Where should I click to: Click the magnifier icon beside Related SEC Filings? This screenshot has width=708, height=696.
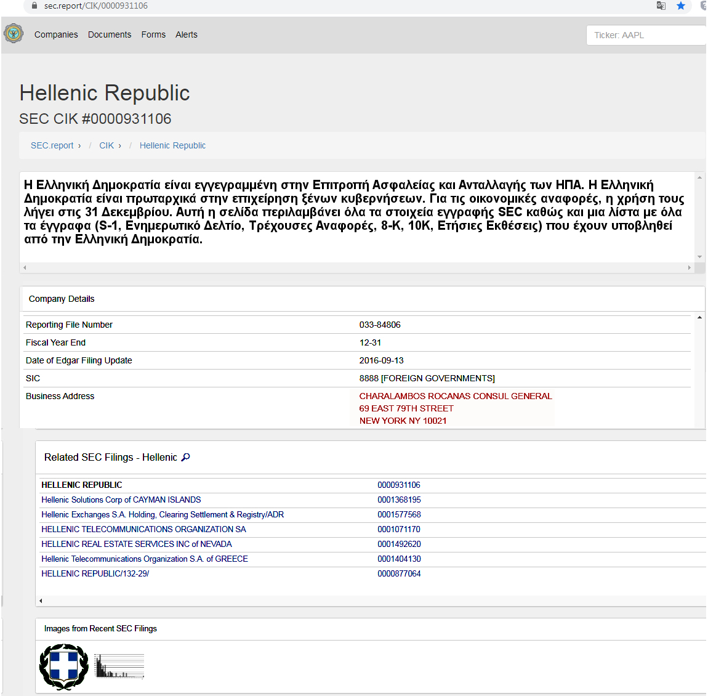pos(185,458)
